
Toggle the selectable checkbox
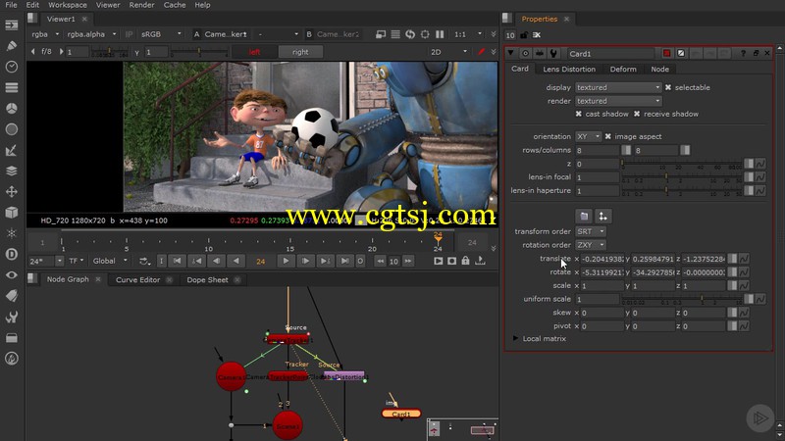point(668,87)
